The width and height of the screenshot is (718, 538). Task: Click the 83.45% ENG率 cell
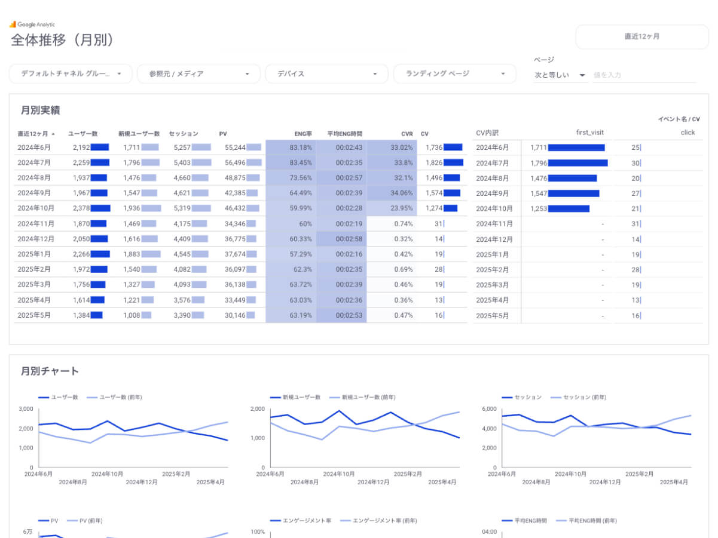(291, 162)
